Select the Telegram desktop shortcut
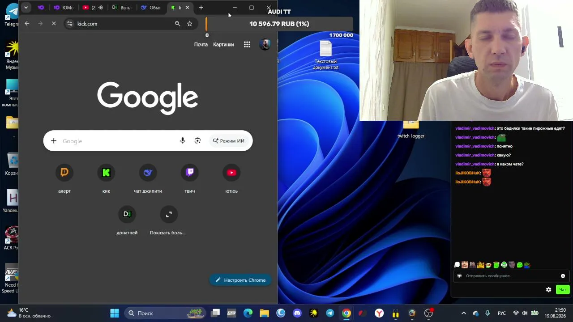This screenshot has height=322, width=573. point(12,15)
